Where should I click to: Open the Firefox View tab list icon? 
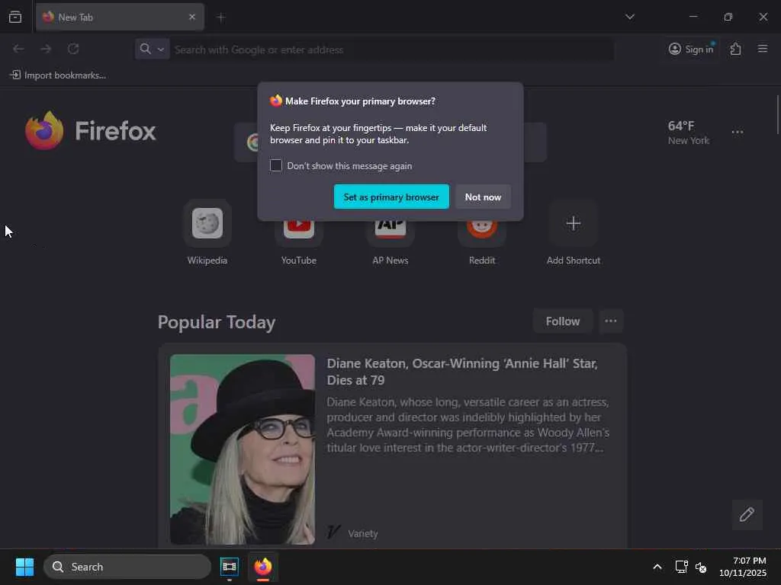click(15, 17)
